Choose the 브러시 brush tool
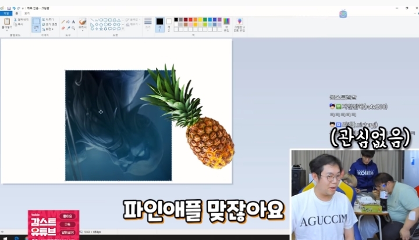Image resolution: width=419 pixels, height=240 pixels. click(x=83, y=22)
